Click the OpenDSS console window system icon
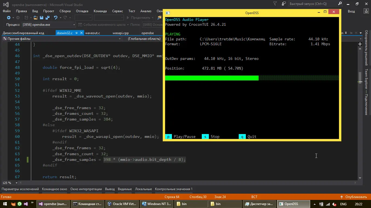Viewport: 371px width, 208px height. coord(168,13)
